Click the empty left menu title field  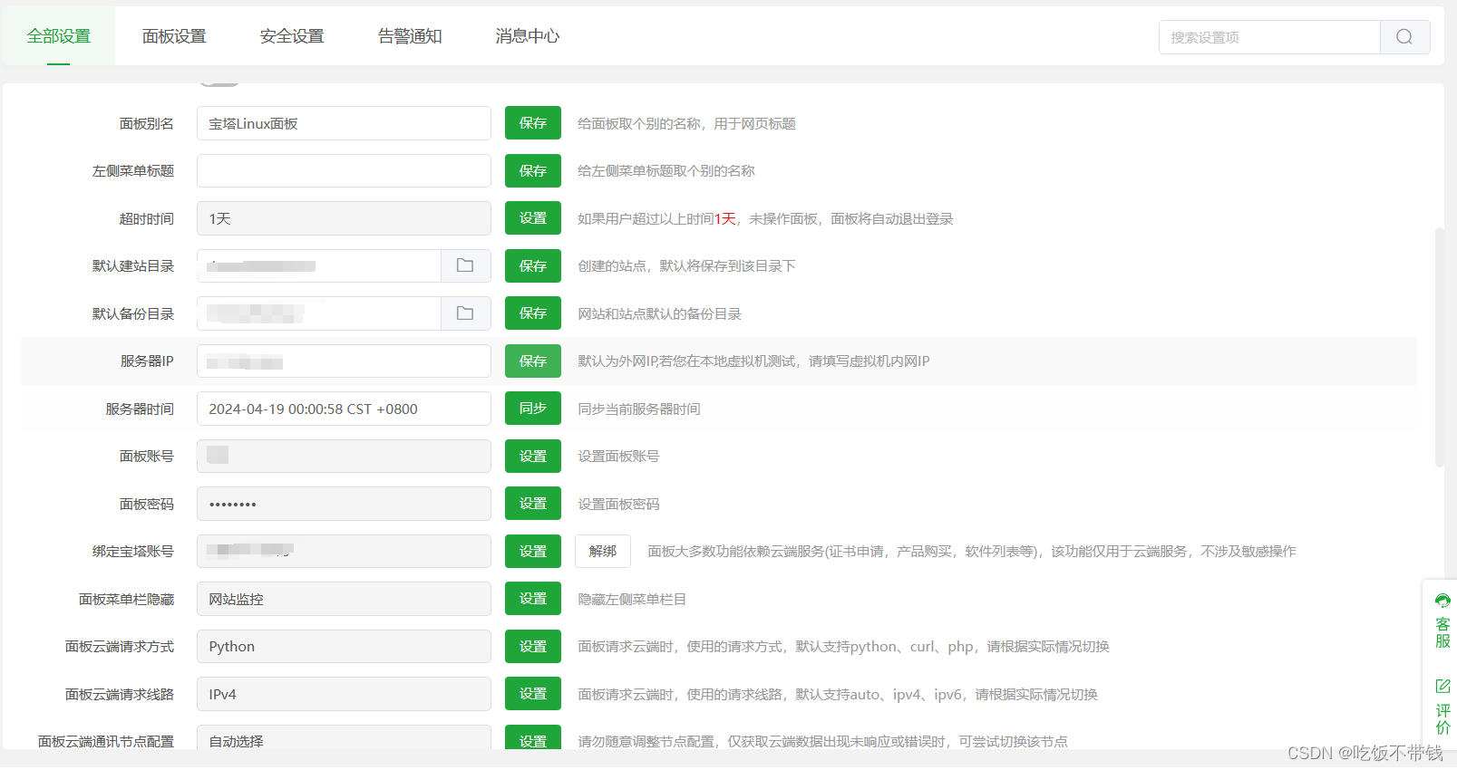pos(344,171)
